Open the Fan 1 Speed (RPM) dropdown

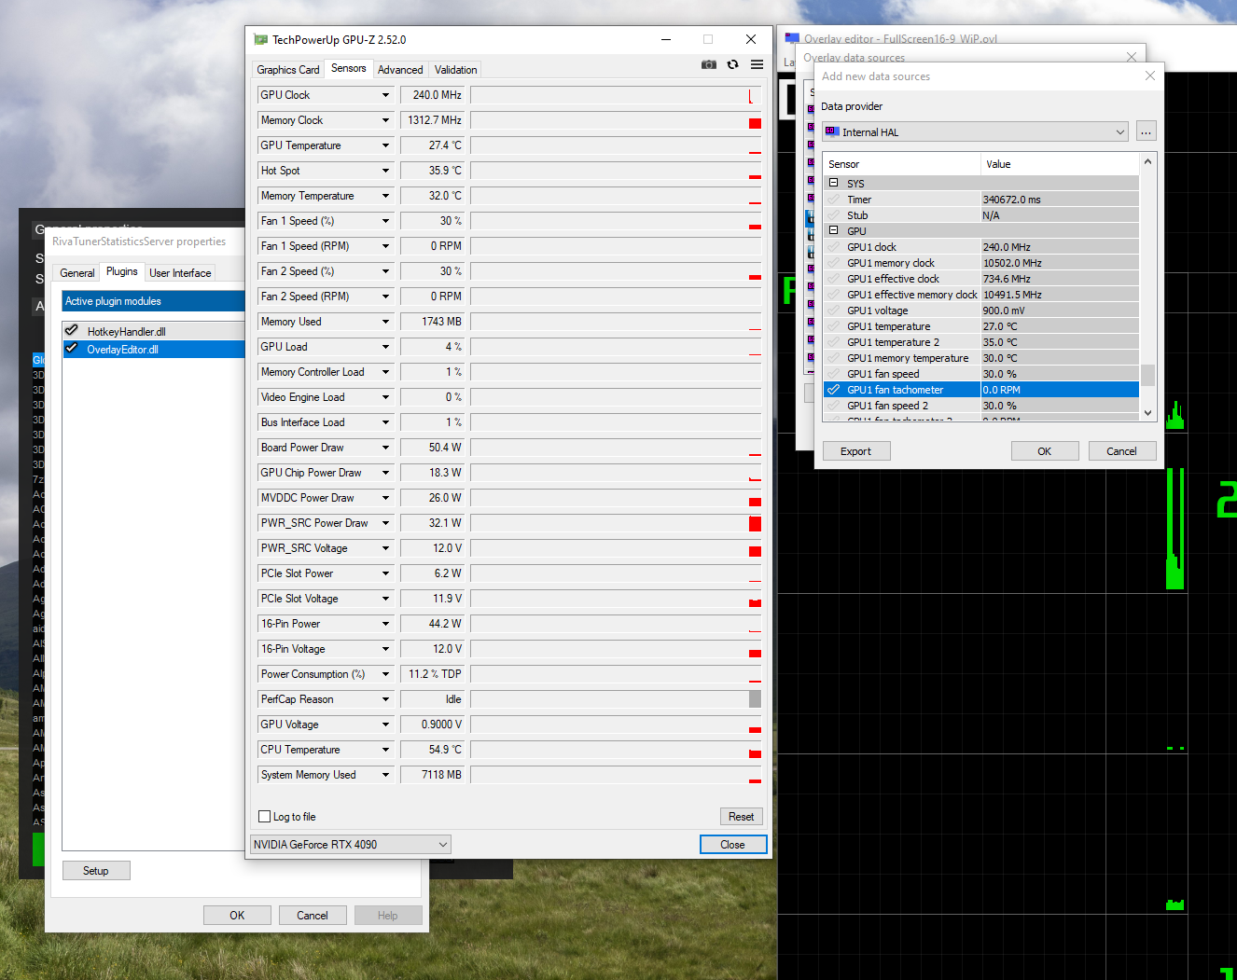(x=385, y=246)
